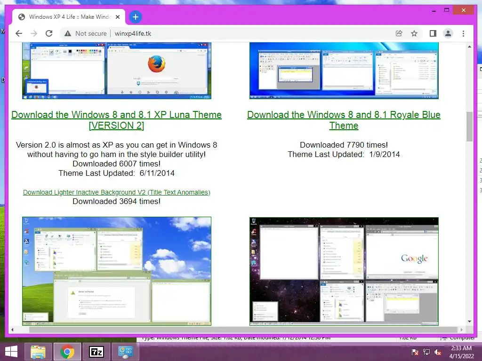Reload the current page

49,33
